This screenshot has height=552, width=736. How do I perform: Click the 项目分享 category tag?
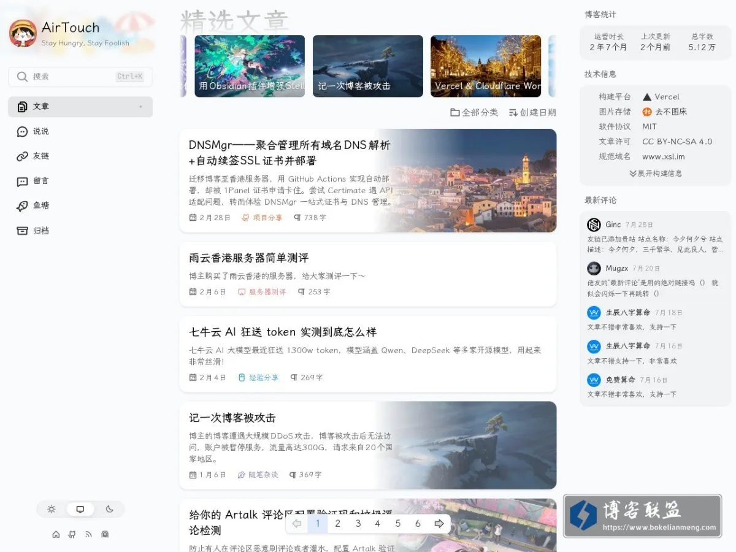(x=263, y=218)
